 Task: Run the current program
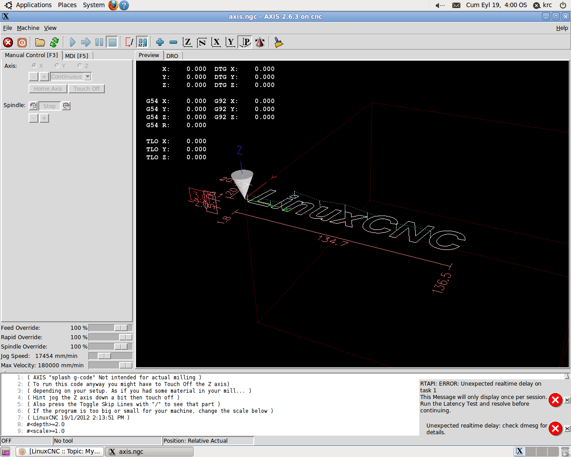[72, 42]
